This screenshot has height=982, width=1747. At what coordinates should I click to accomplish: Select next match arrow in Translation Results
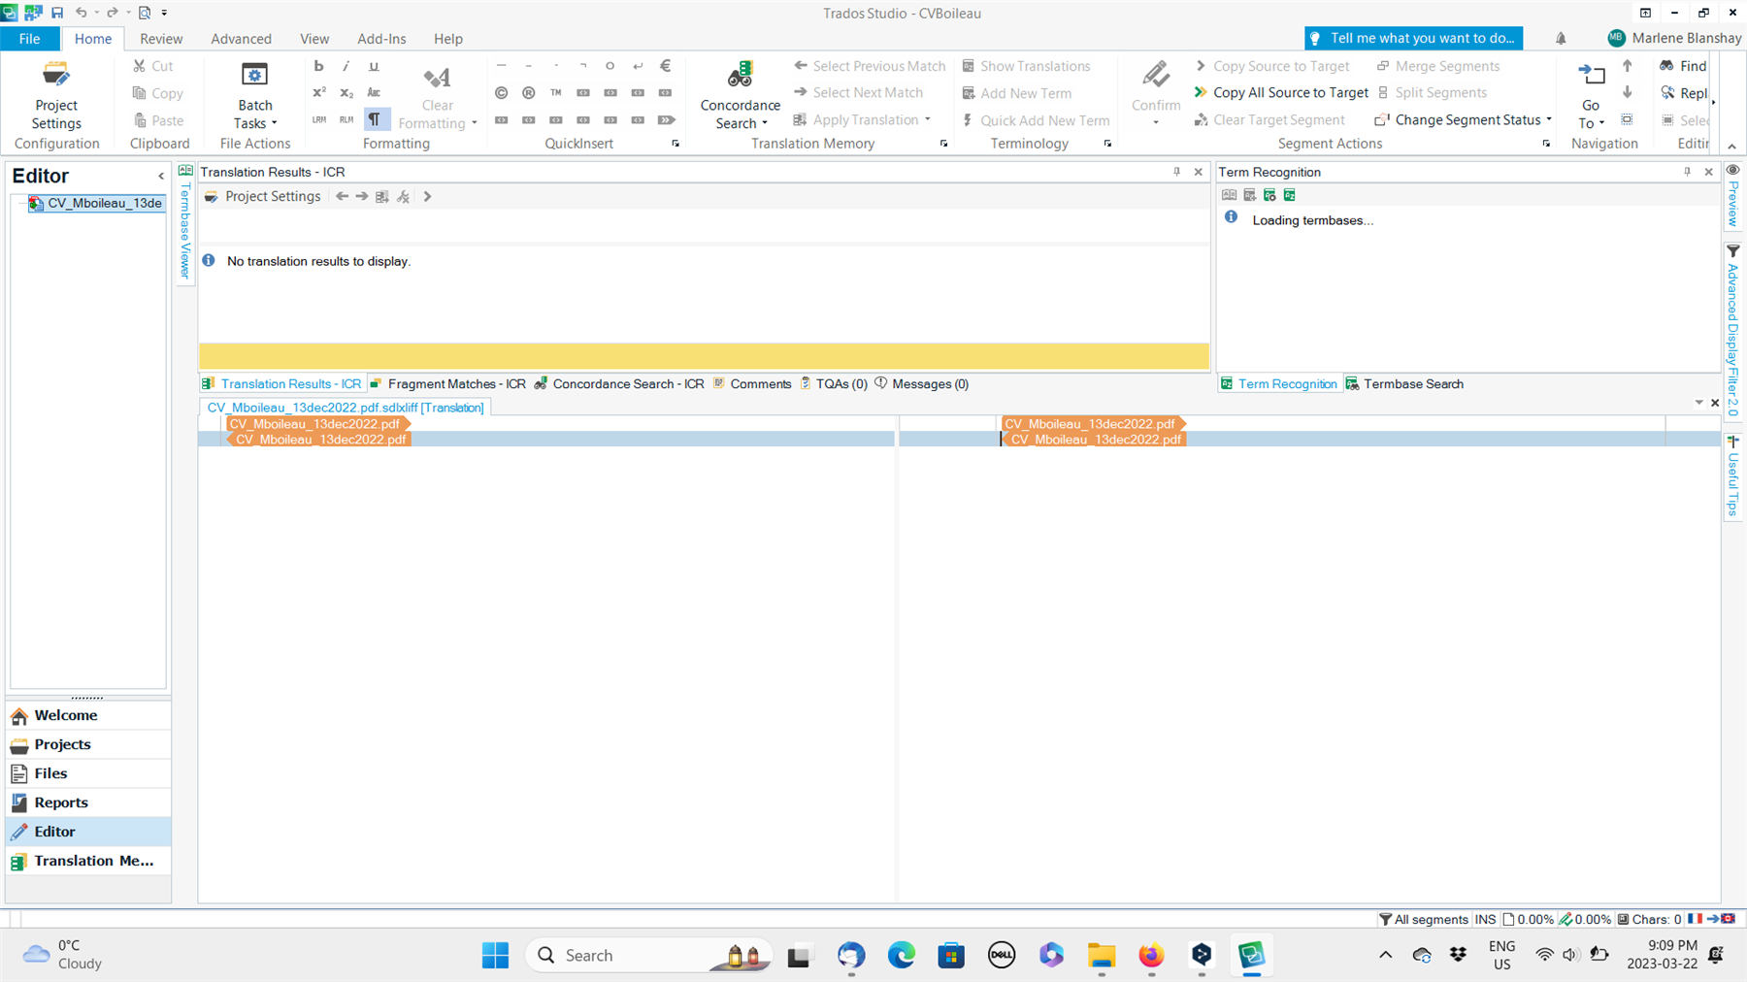[362, 196]
